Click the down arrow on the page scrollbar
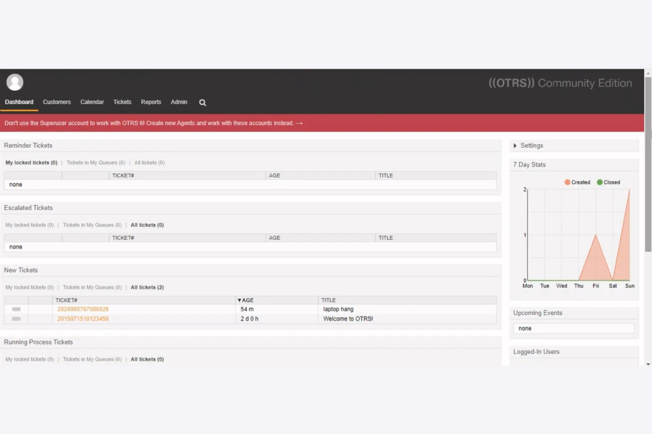The image size is (652, 434). (x=648, y=364)
